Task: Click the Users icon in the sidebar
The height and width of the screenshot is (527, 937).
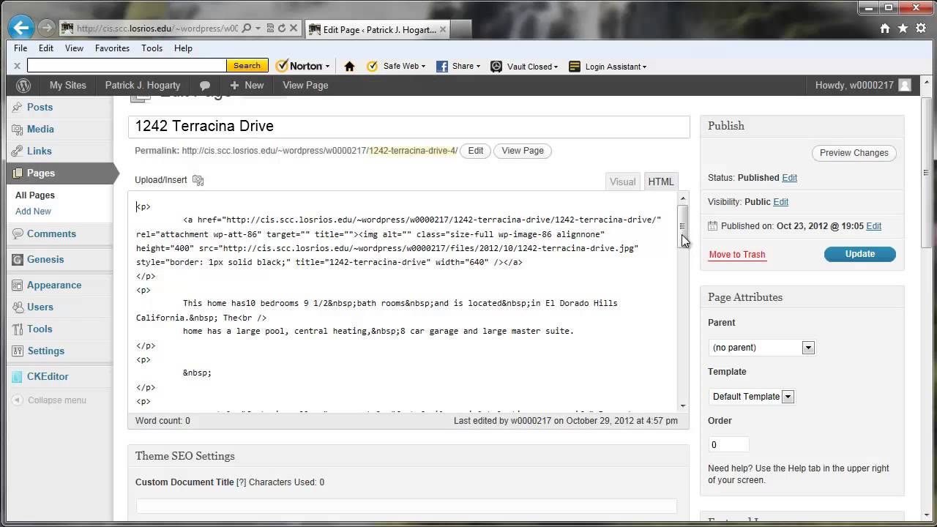Action: point(17,307)
